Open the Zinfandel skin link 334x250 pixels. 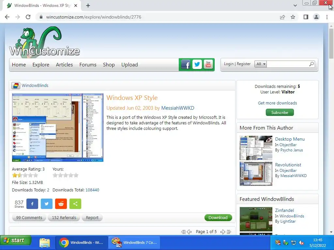[x=284, y=210]
